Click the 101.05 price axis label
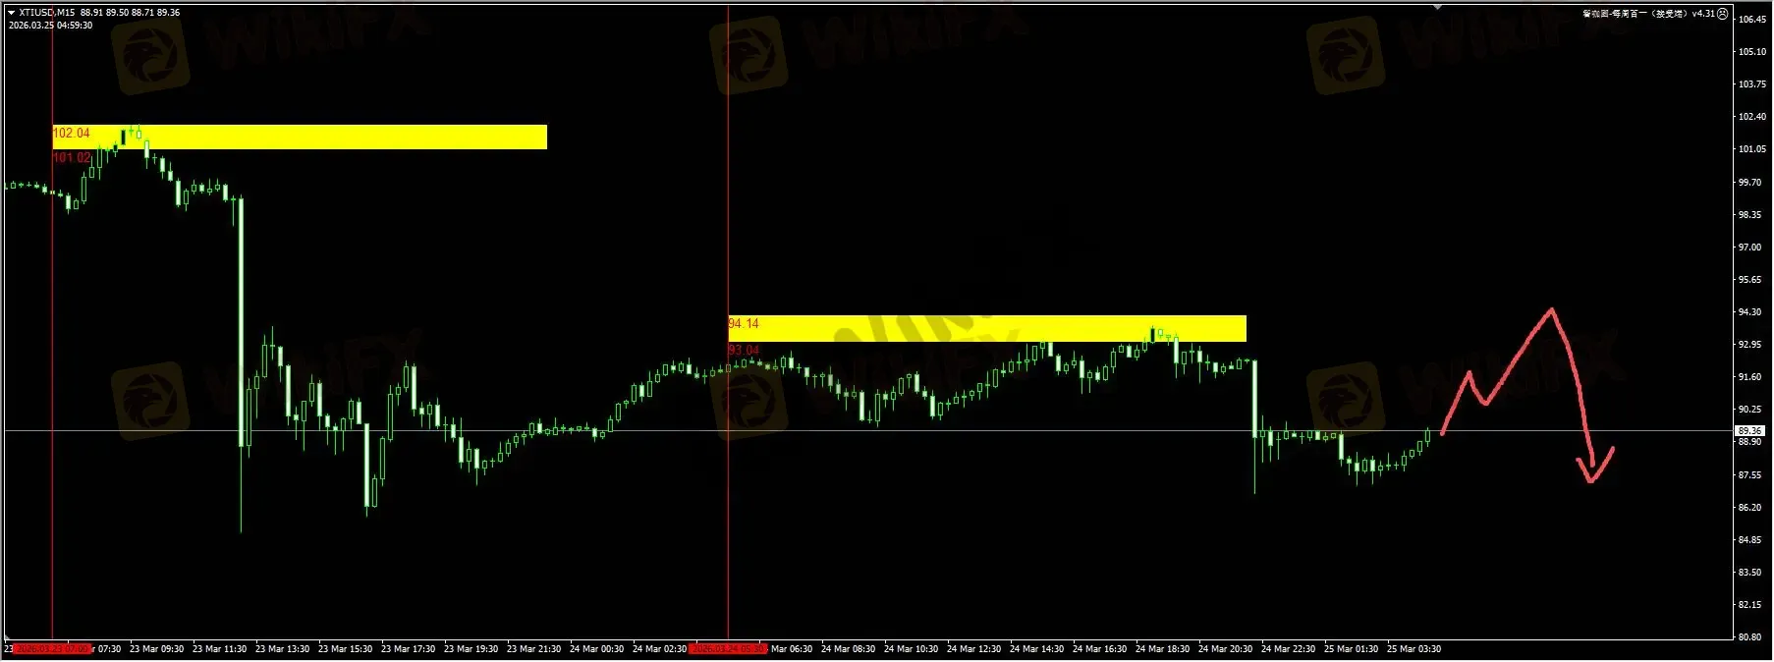The image size is (1774, 662). pos(1751,149)
